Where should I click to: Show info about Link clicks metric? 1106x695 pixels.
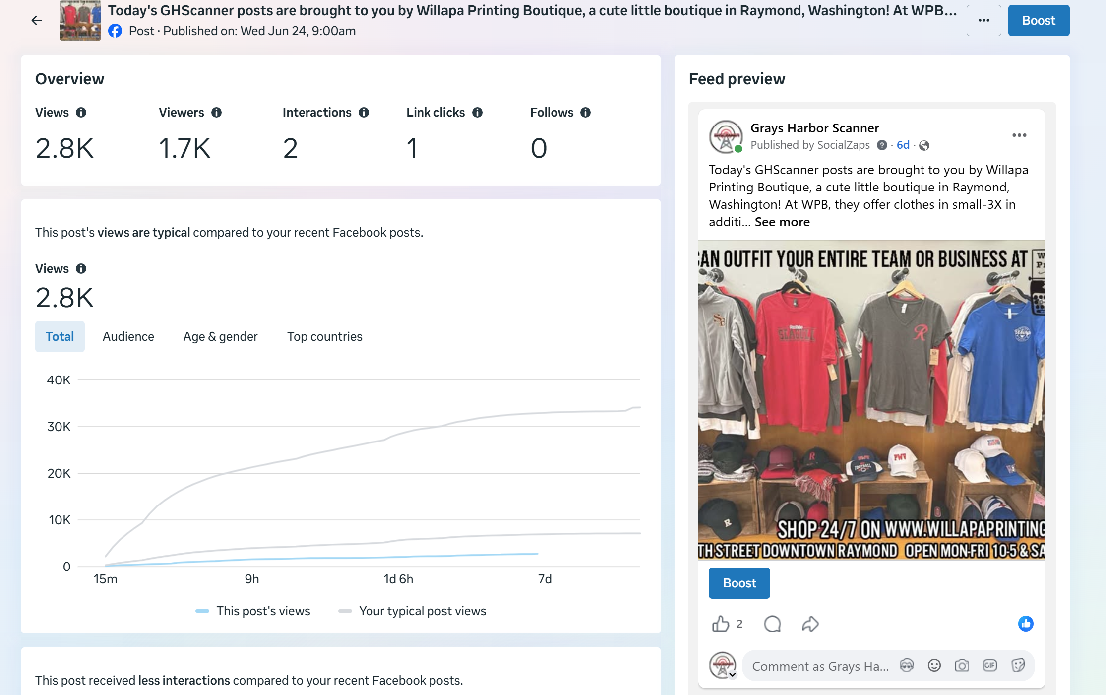[x=478, y=113]
